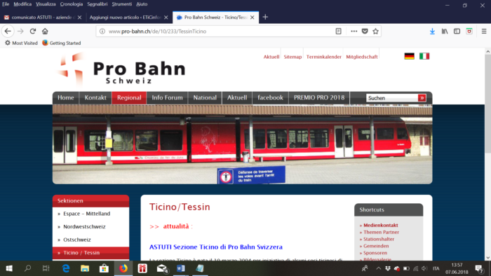491x276 pixels.
Task: Open the Mitgliedschaft link
Action: pyautogui.click(x=362, y=57)
